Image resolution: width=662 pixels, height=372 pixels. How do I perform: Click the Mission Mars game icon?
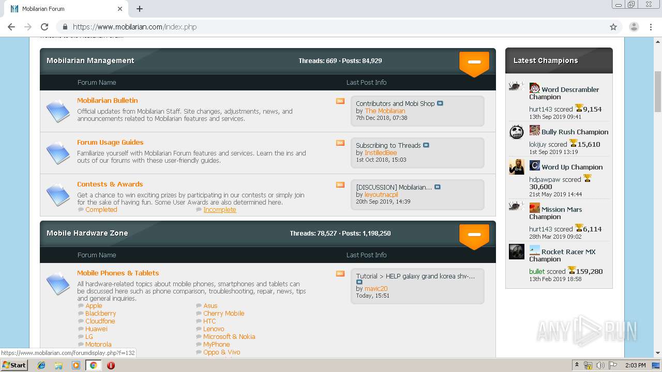click(535, 208)
